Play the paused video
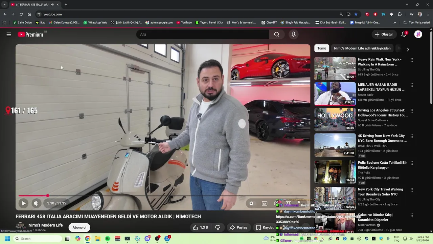Screen dimensions: 433x244 [x=23, y=203]
